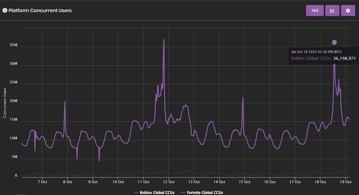Screen dimensions: 359x195
Task: Click the tooltip value 36,198,971
Action: (344, 58)
